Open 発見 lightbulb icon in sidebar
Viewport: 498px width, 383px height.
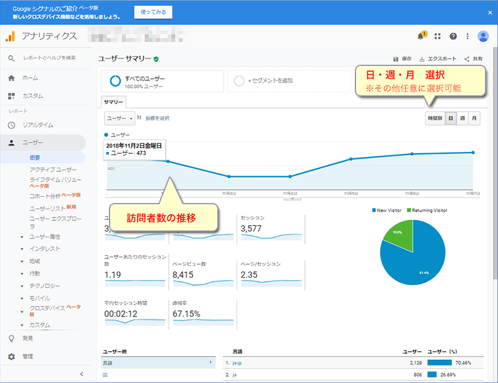[11, 338]
